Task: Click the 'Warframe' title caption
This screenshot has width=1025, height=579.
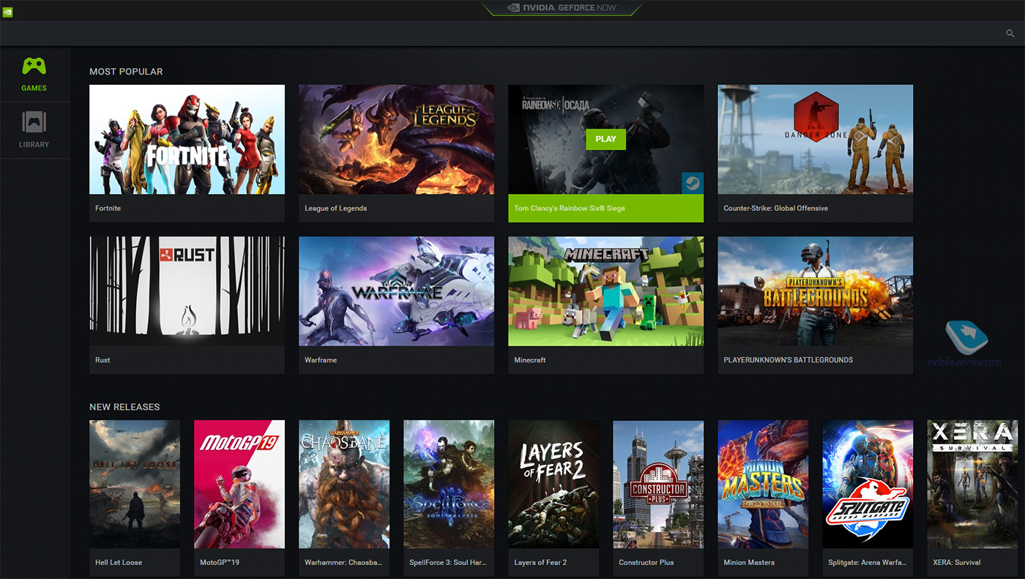Action: (321, 360)
